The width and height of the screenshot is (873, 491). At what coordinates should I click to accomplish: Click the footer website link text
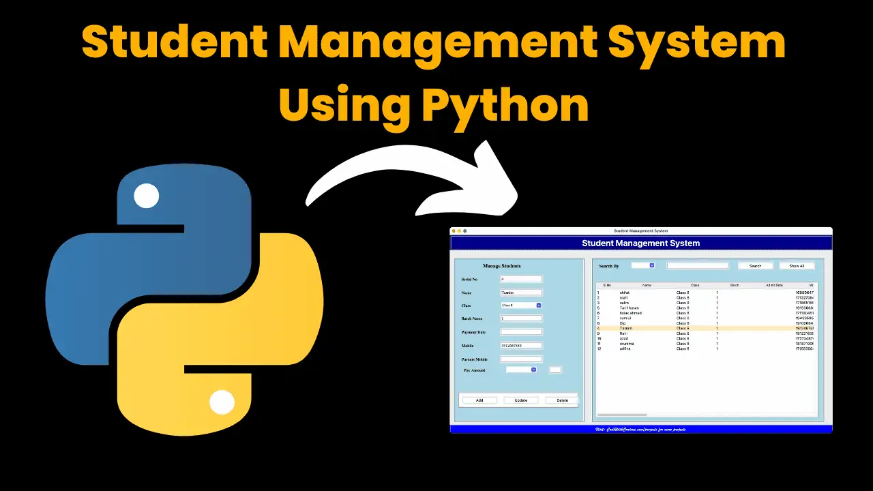coord(640,430)
